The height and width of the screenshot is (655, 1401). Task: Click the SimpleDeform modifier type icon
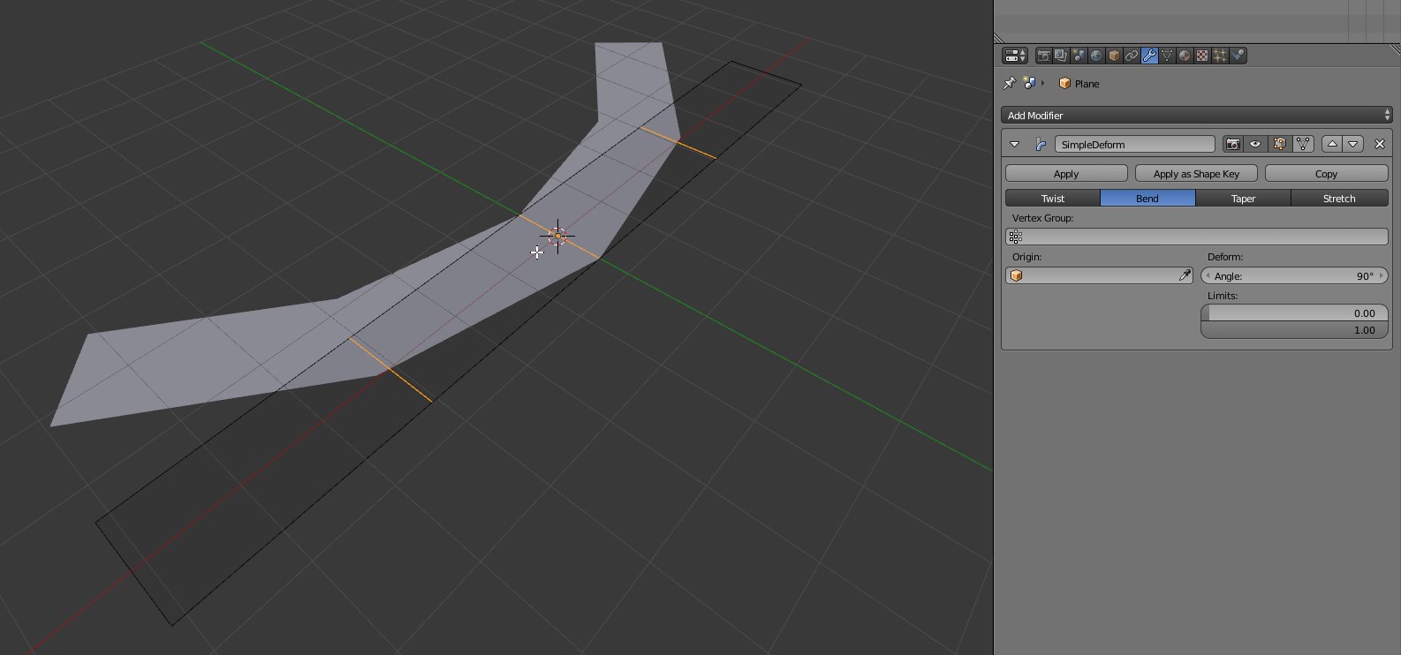pyautogui.click(x=1041, y=144)
